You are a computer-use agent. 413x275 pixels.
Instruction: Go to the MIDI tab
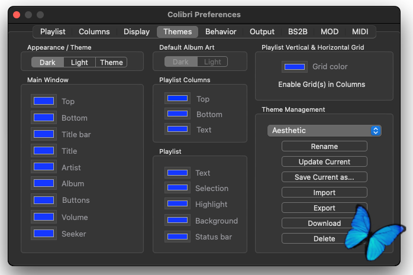pos(360,31)
